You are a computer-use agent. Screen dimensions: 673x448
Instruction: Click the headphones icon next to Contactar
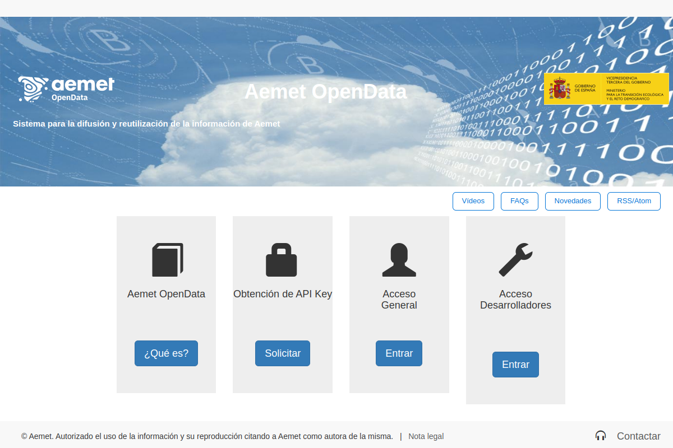(x=601, y=436)
